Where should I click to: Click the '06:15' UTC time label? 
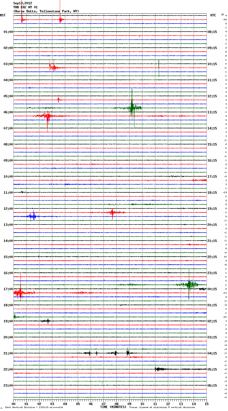(212, 386)
